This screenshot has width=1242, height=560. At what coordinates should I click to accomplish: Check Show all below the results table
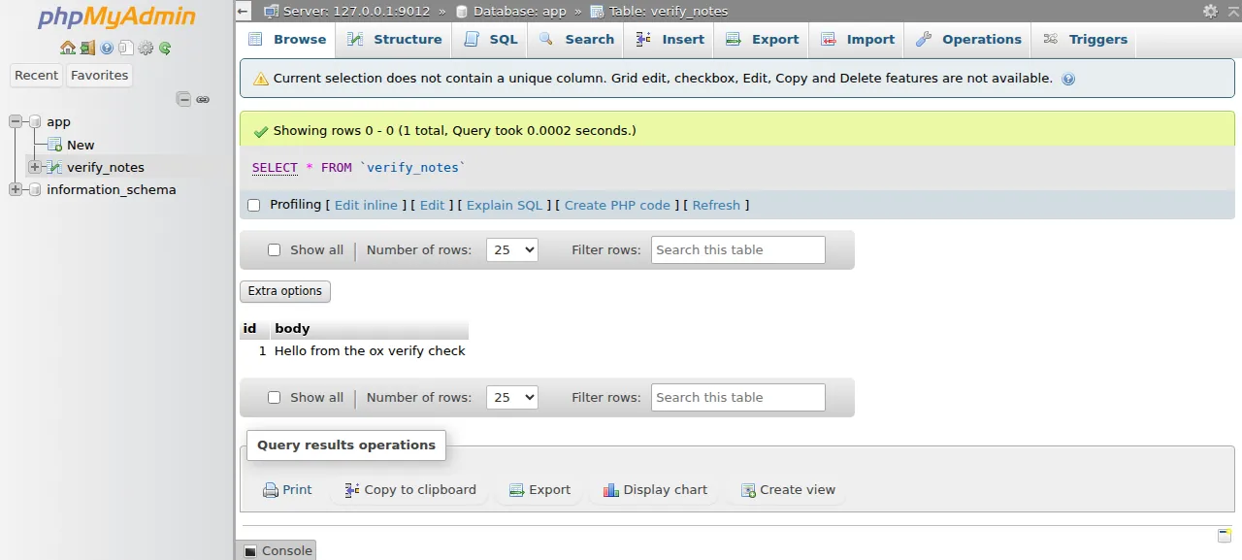(274, 397)
